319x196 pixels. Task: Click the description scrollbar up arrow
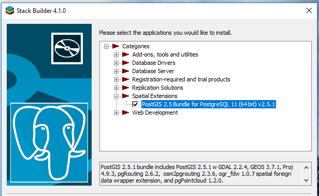(307, 167)
